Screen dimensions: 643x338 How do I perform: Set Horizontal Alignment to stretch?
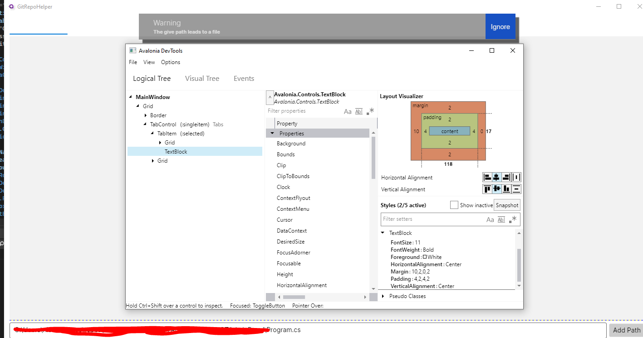(x=516, y=177)
